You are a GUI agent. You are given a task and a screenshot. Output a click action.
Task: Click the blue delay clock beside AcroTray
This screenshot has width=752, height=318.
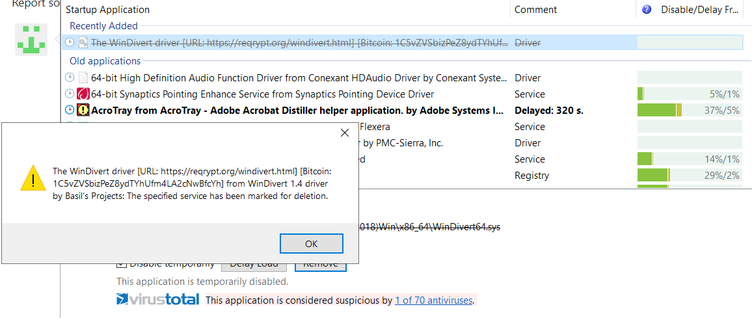[70, 110]
